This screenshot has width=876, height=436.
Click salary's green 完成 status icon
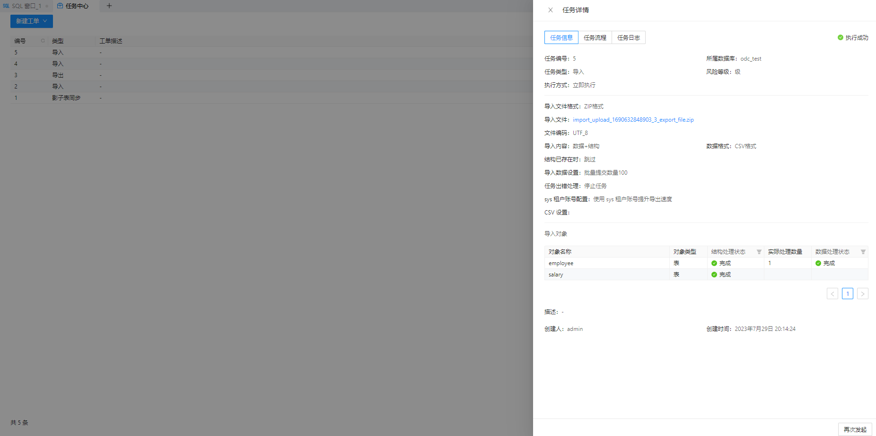tap(714, 275)
